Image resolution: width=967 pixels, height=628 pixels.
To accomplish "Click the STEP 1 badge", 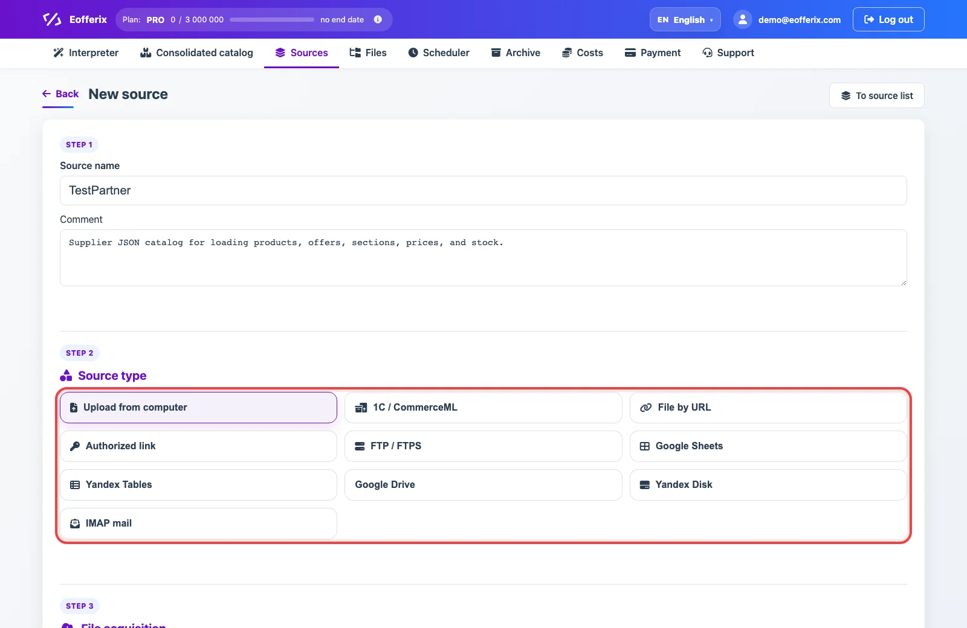I will point(79,145).
